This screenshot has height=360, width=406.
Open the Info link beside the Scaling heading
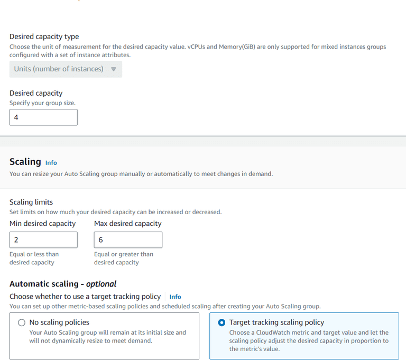(51, 163)
